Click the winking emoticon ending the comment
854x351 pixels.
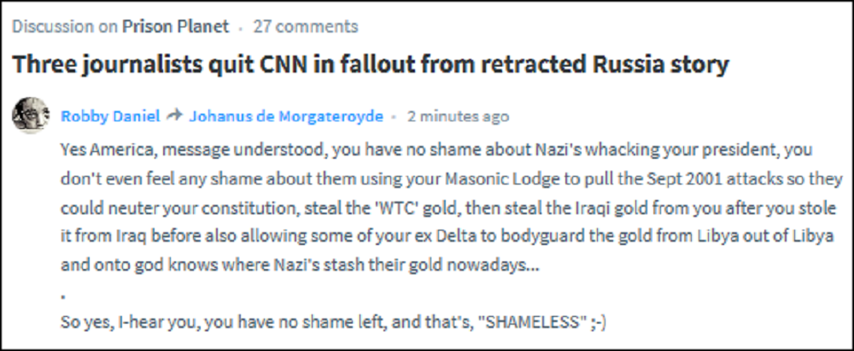point(592,324)
